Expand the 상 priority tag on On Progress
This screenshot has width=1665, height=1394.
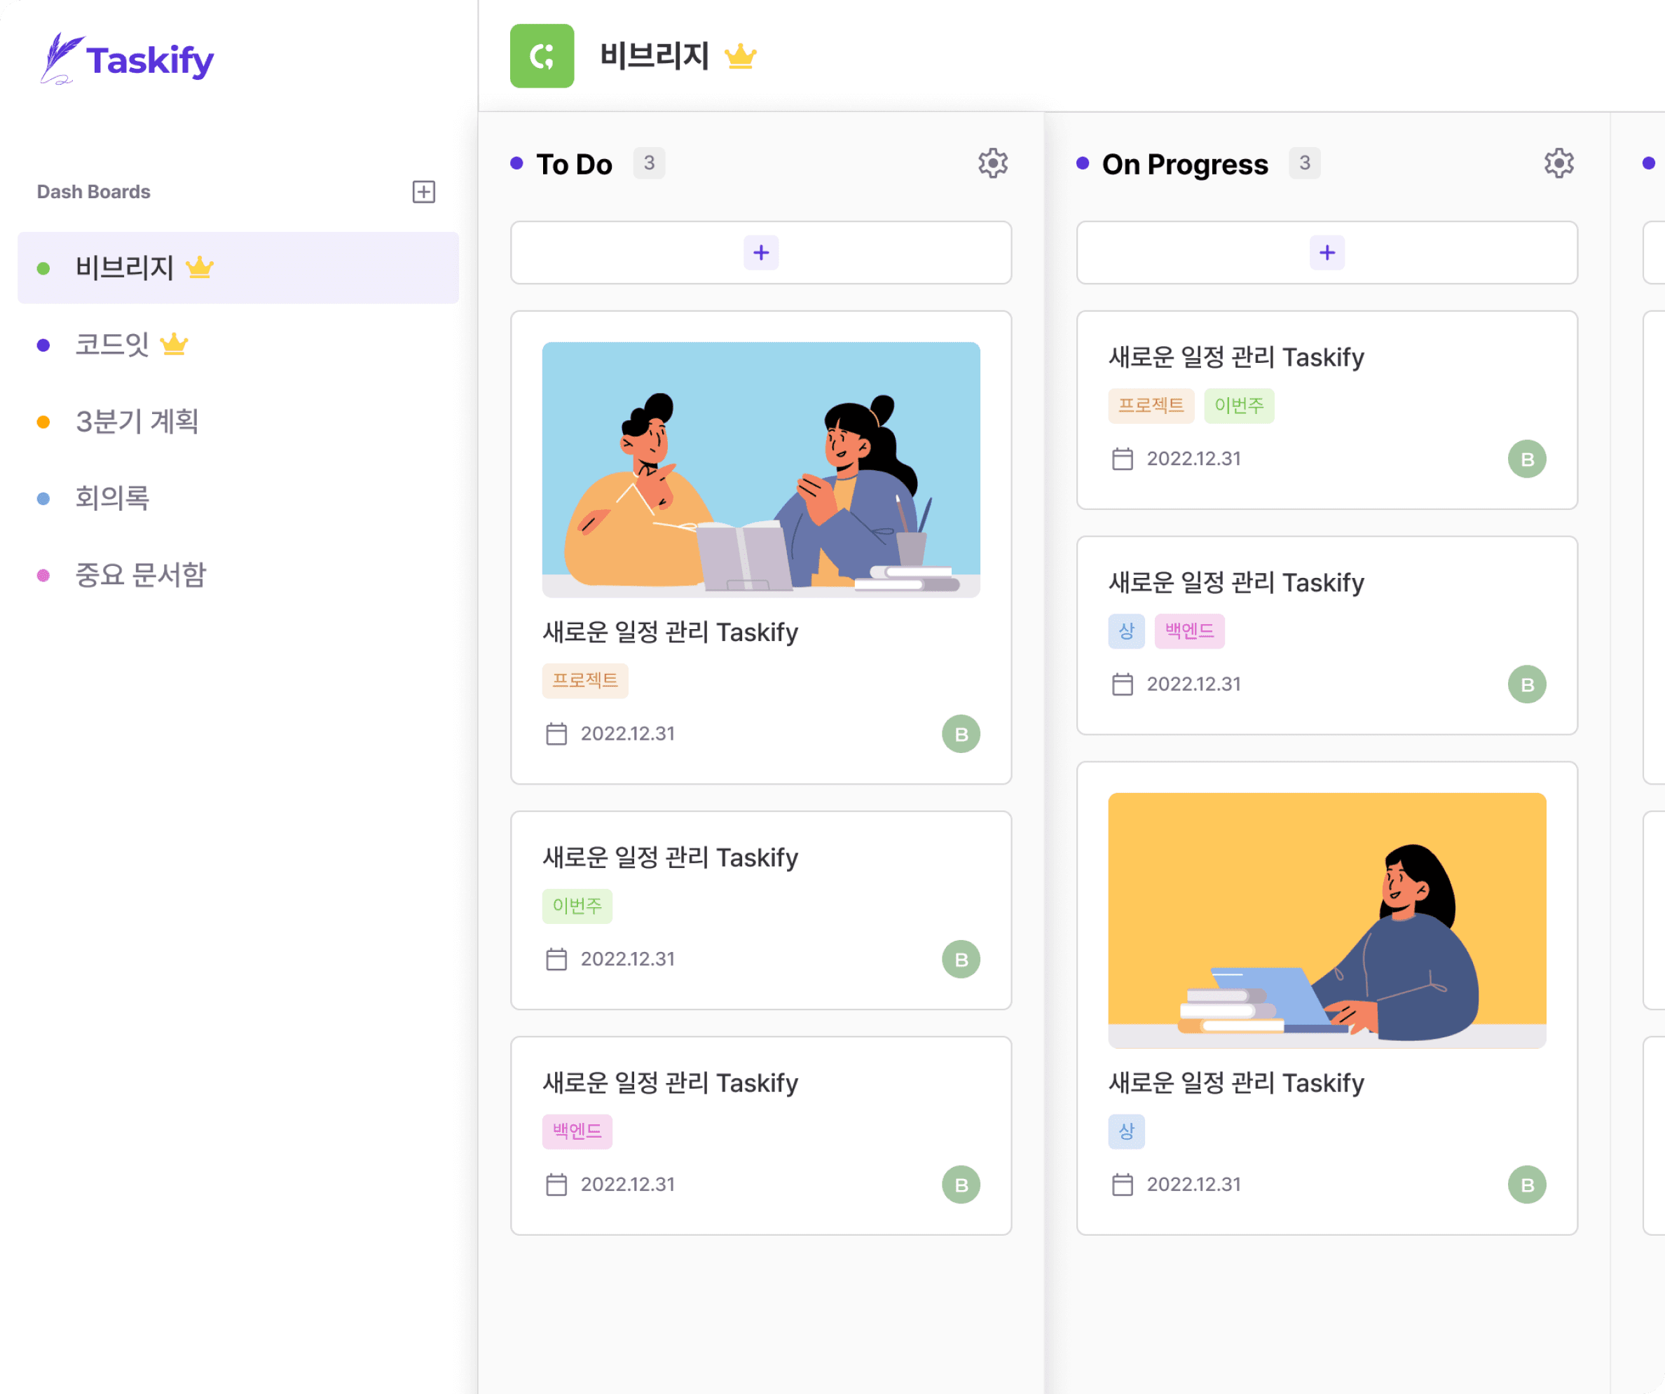[x=1124, y=630]
